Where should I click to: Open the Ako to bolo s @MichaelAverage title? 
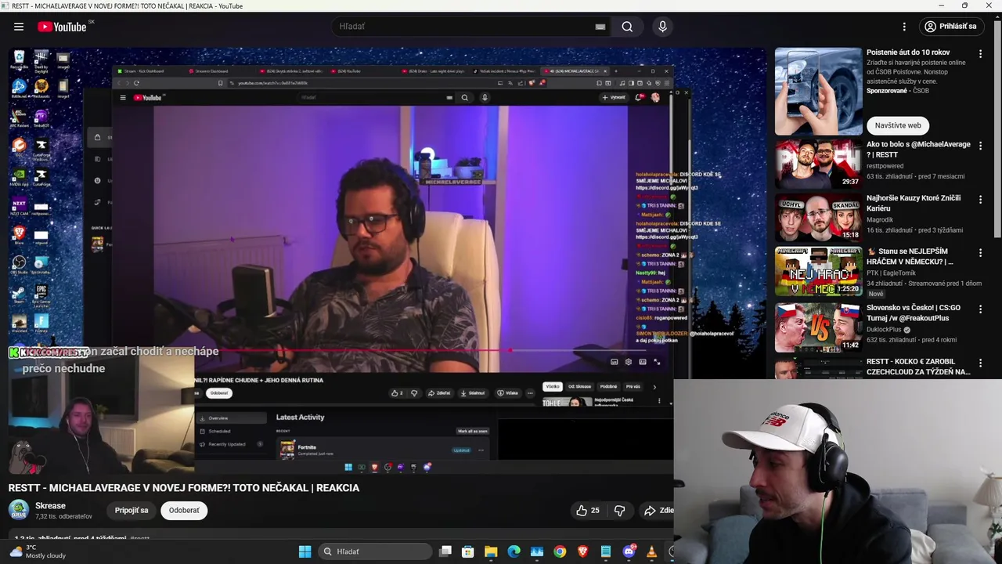918,150
